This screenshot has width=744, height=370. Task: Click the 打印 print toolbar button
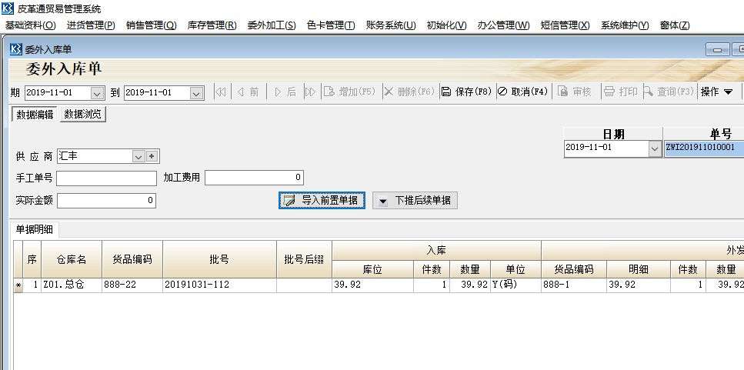click(x=621, y=92)
